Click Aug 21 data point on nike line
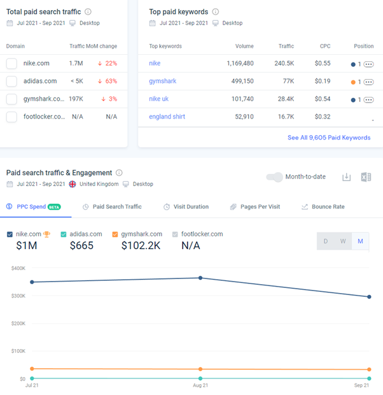Screen dimensions: 383x395 pyautogui.click(x=200, y=278)
